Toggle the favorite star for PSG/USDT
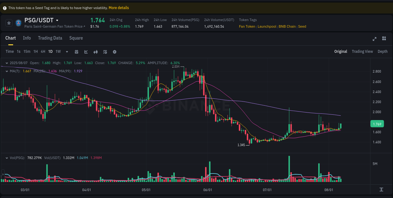Image resolution: width=393 pixels, height=198 pixels. [x=8, y=23]
